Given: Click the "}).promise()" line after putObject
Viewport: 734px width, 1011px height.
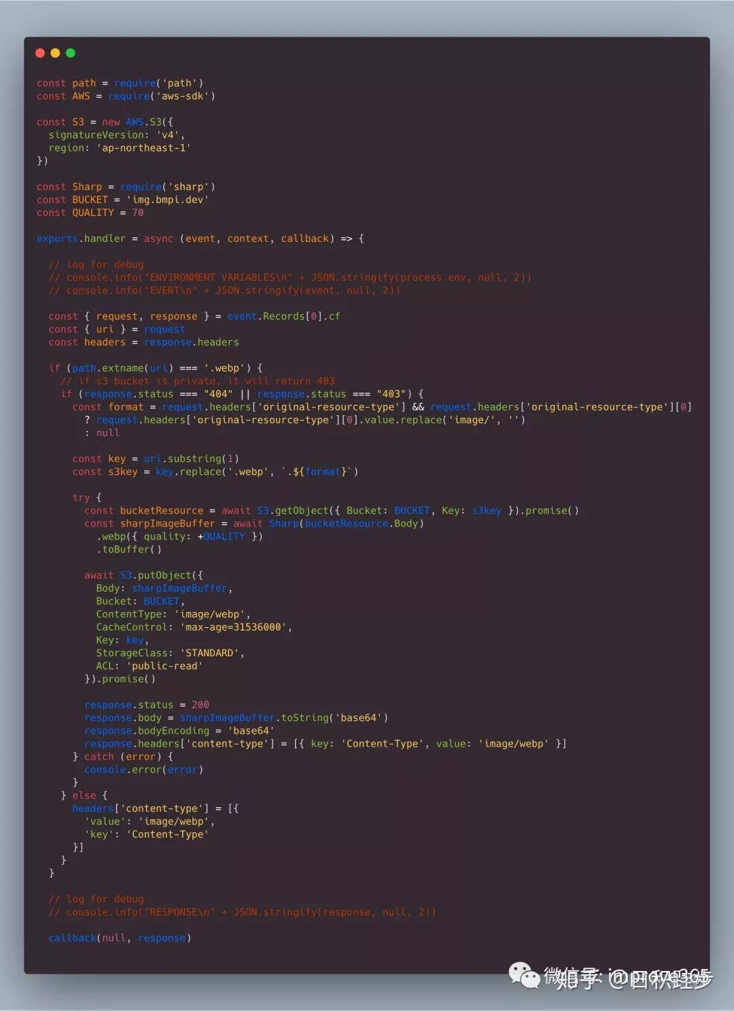Looking at the screenshot, I should click(120, 679).
